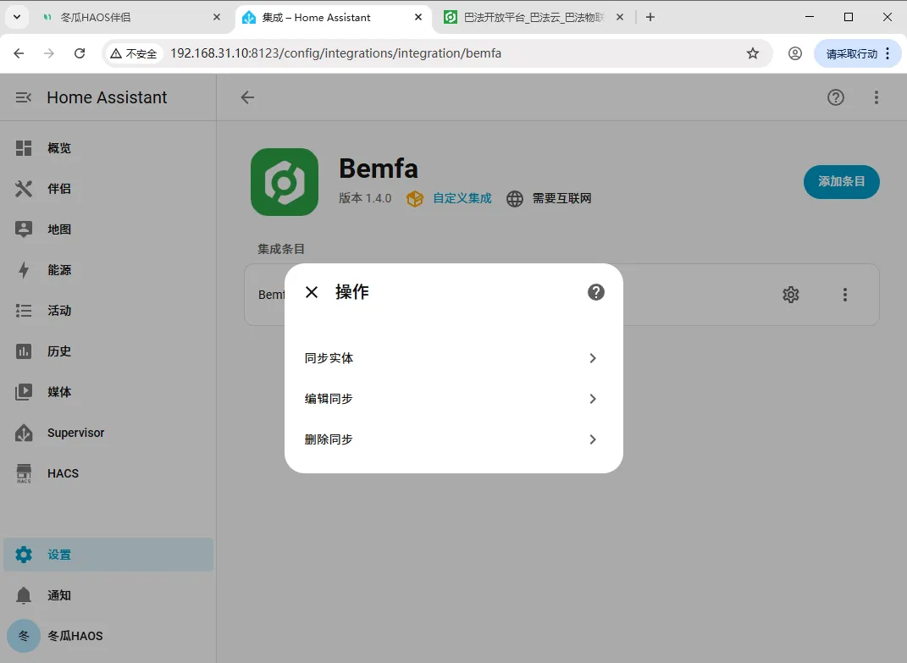Select 编辑同步 option
The image size is (907, 663).
454,399
